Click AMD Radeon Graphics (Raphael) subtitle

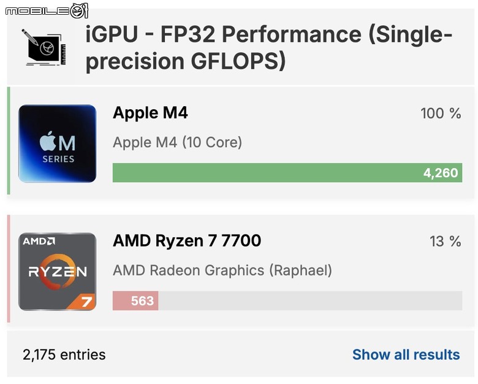click(222, 271)
